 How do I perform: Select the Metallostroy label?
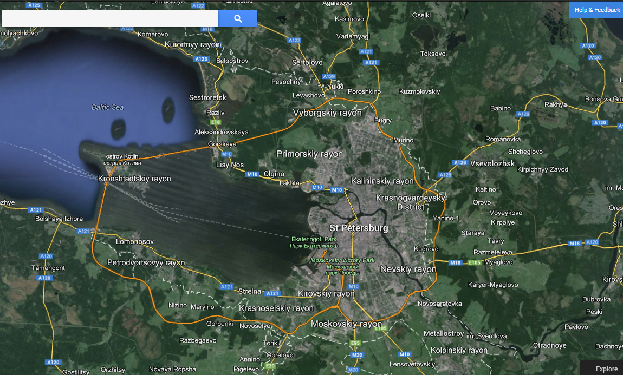443,334
